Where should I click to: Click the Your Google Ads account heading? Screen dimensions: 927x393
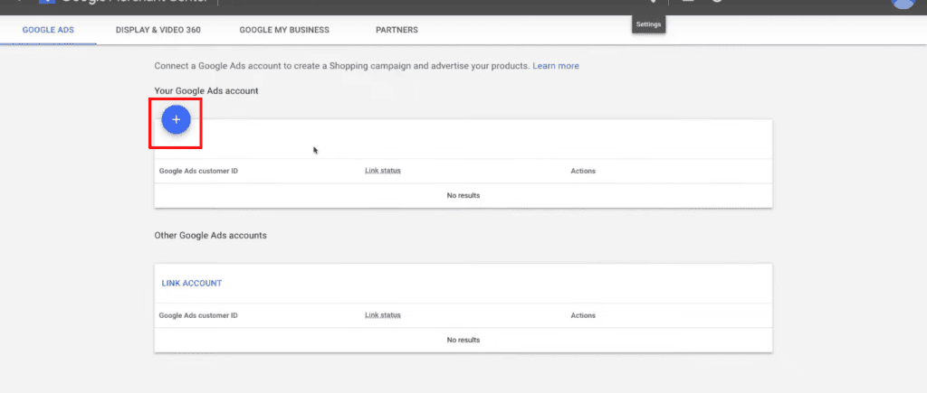206,91
